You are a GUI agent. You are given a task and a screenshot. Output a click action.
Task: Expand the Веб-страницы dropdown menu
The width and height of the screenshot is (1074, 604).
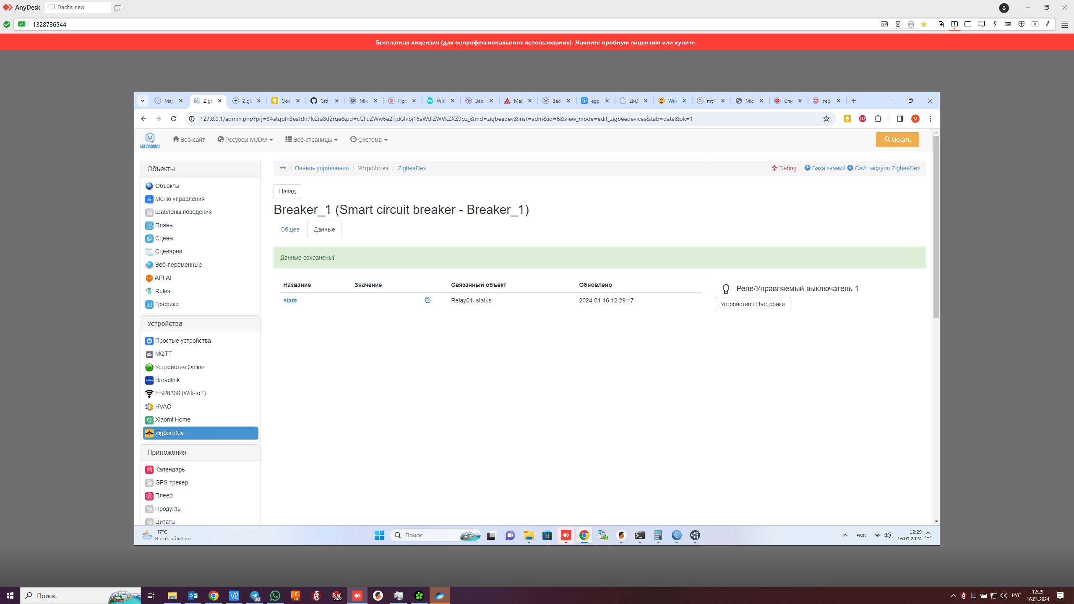pos(311,140)
